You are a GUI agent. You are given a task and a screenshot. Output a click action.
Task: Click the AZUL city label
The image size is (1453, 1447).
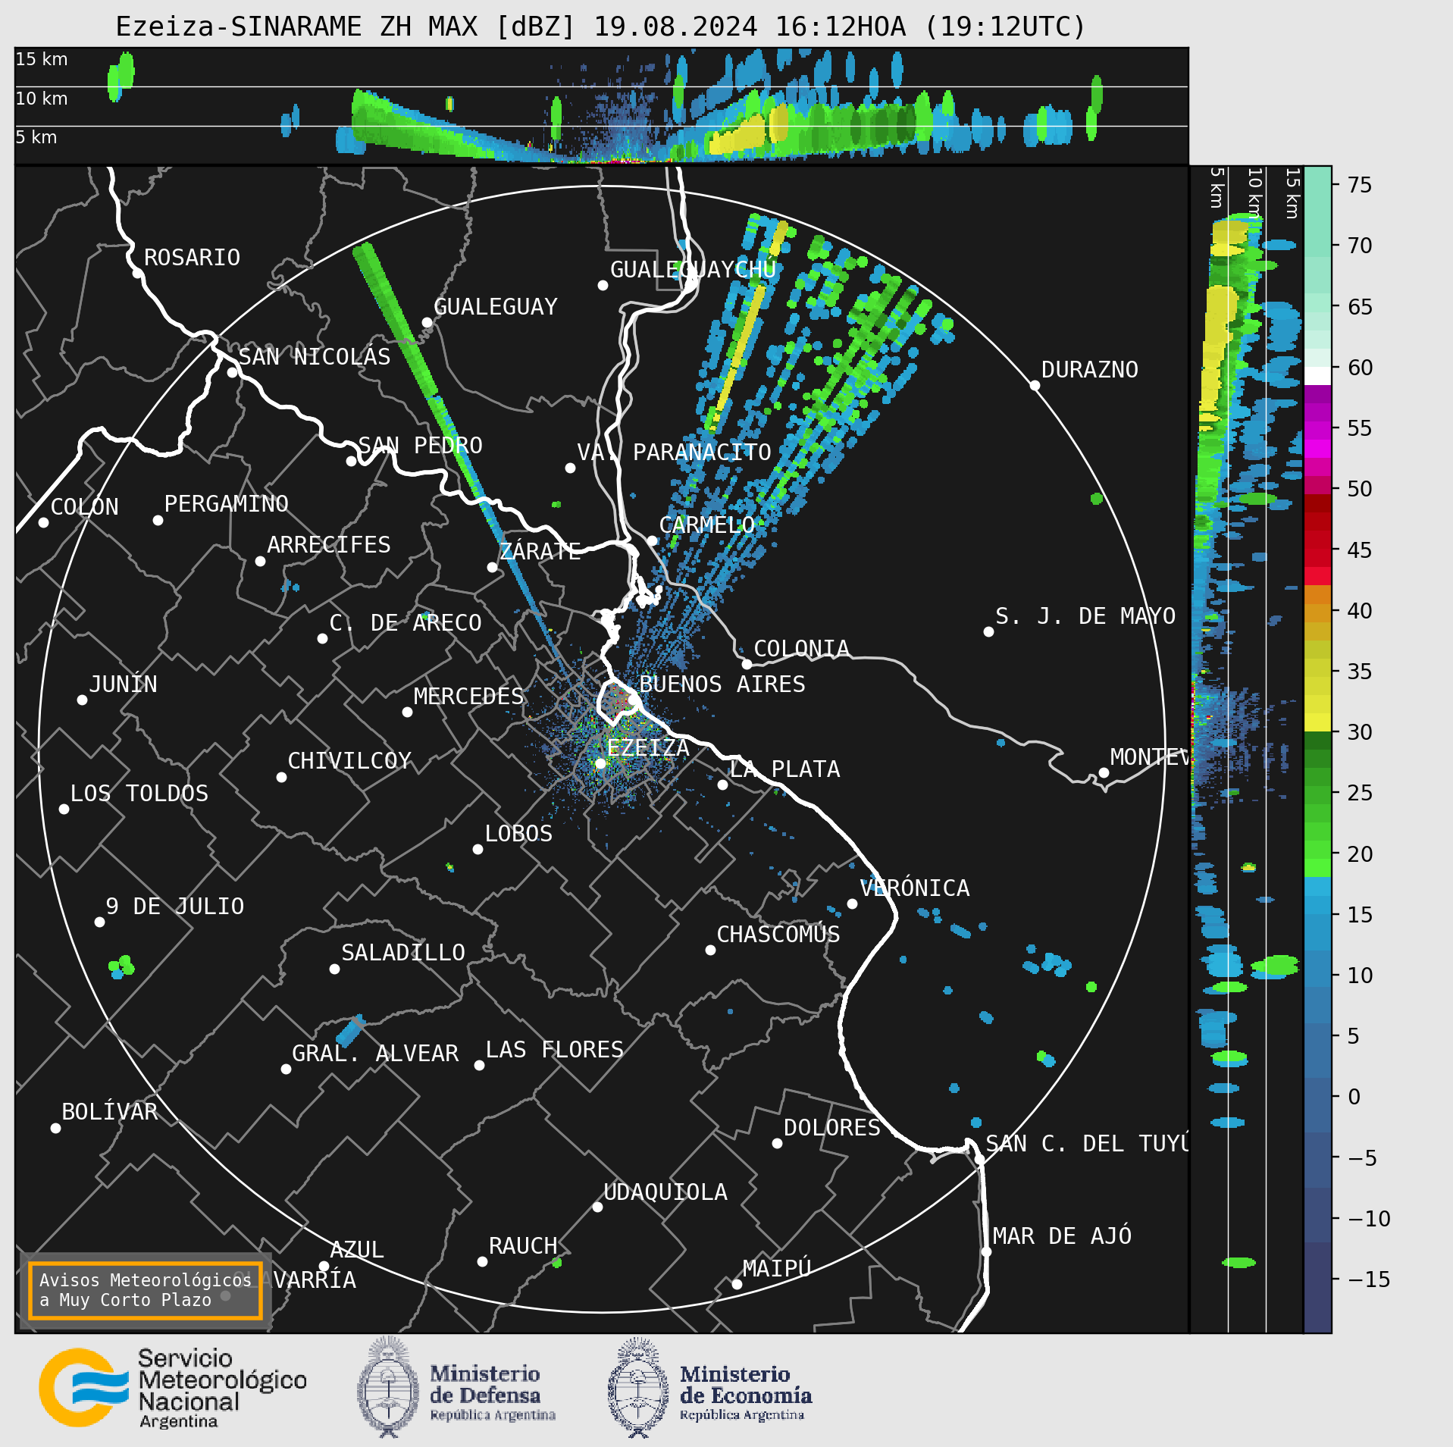click(x=357, y=1250)
